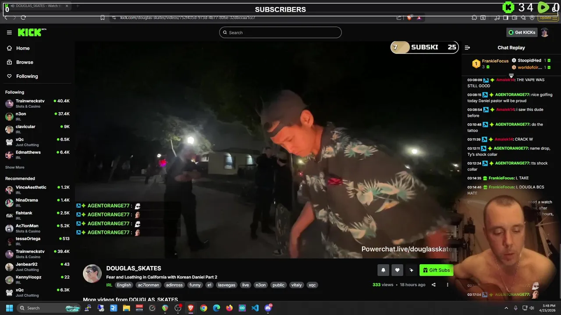The width and height of the screenshot is (561, 315).
Task: Open clavicular channel in Following list
Action: coord(37,129)
